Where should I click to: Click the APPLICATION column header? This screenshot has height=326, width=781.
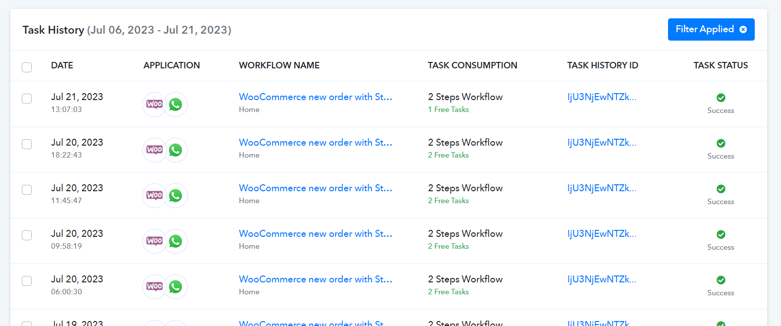tap(171, 65)
